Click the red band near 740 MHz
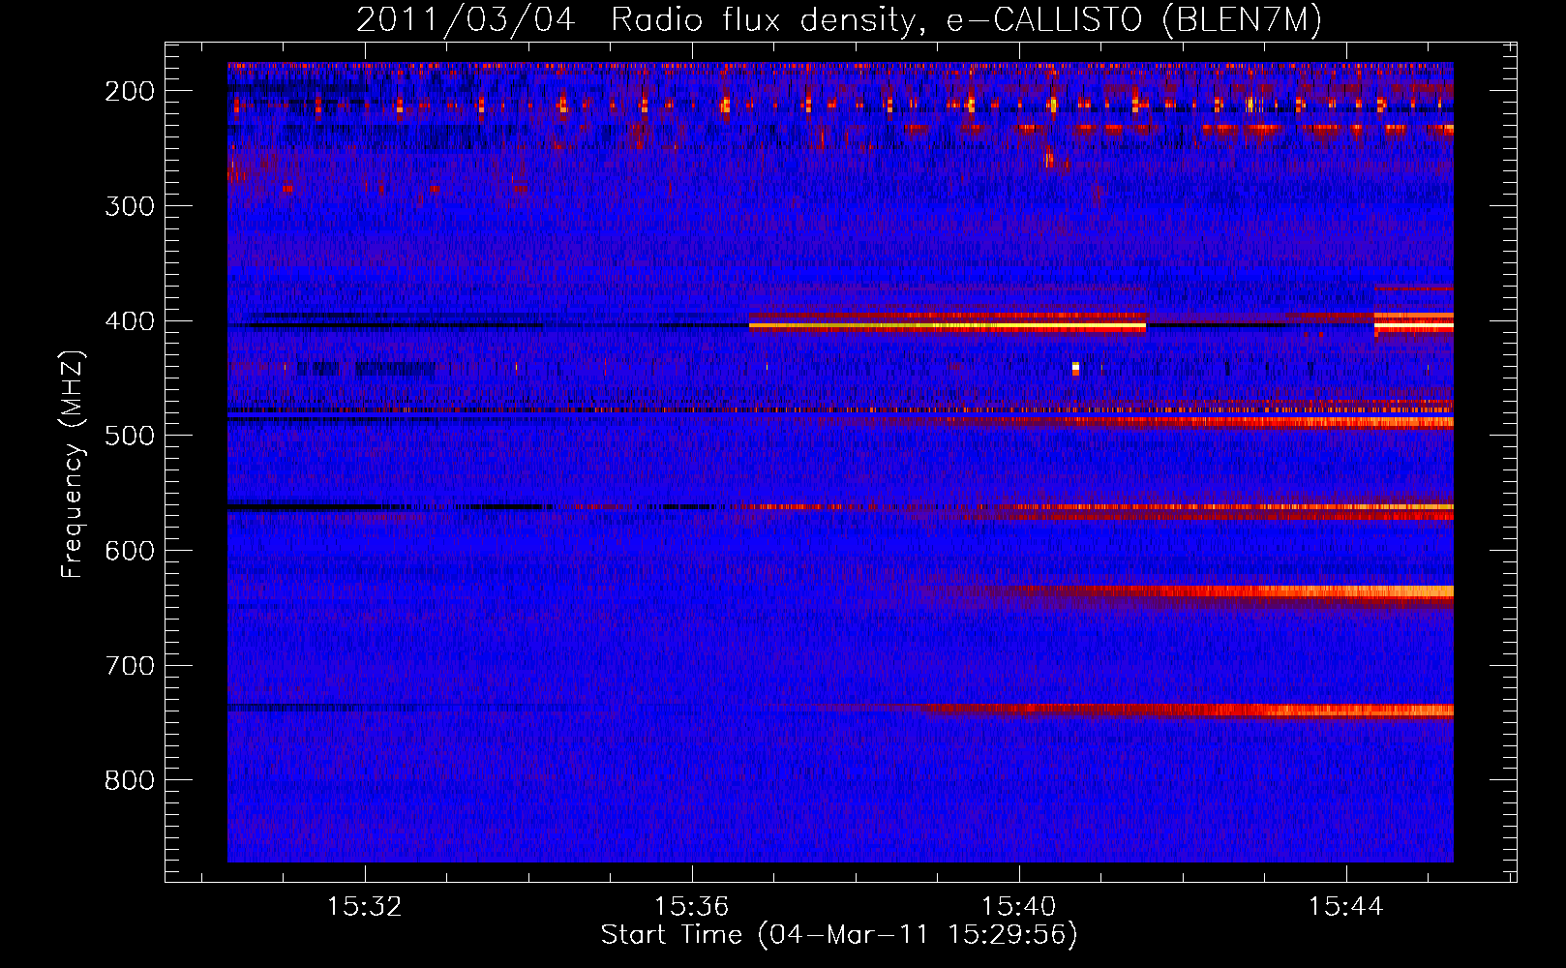Image resolution: width=1566 pixels, height=968 pixels. click(x=1186, y=711)
